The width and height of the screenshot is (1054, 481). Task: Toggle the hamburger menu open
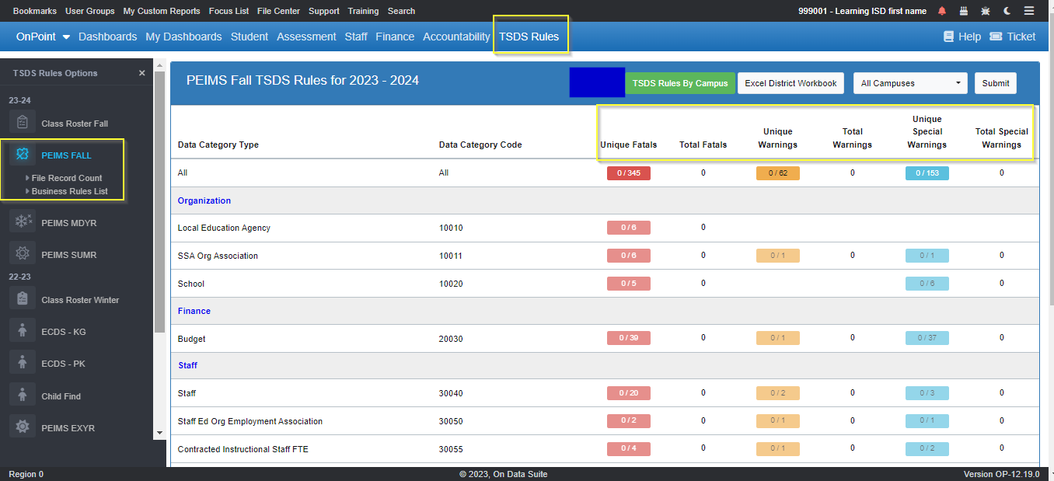(x=1029, y=11)
